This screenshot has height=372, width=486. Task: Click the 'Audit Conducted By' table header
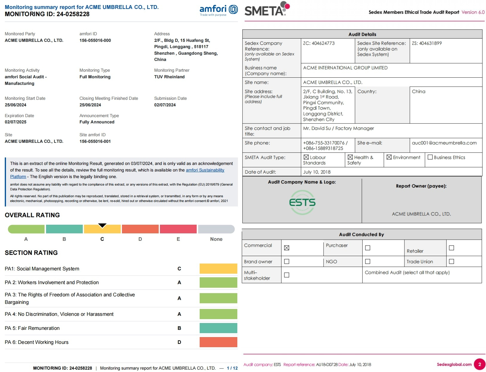coord(361,235)
